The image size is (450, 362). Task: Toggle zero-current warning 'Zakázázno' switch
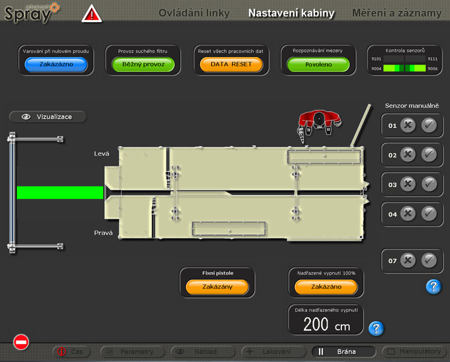pyautogui.click(x=55, y=64)
